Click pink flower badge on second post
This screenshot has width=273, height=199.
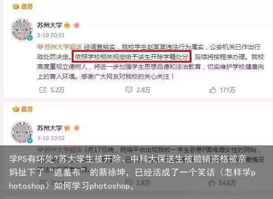point(77,128)
